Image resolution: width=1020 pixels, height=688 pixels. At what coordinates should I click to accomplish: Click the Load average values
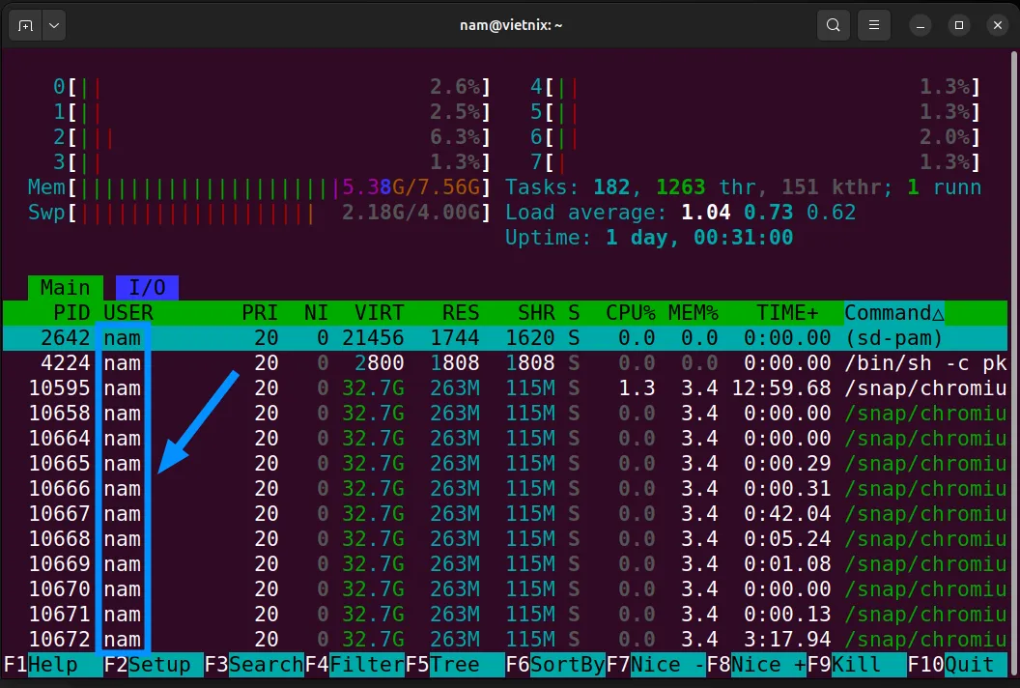[768, 213]
